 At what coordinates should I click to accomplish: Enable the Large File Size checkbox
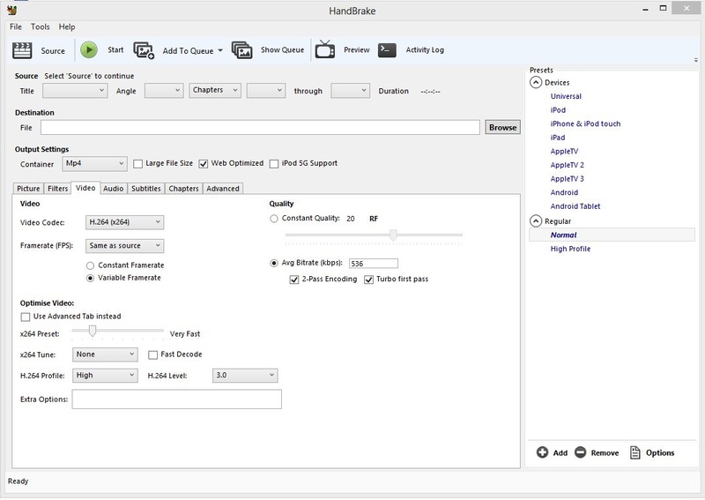click(x=137, y=163)
